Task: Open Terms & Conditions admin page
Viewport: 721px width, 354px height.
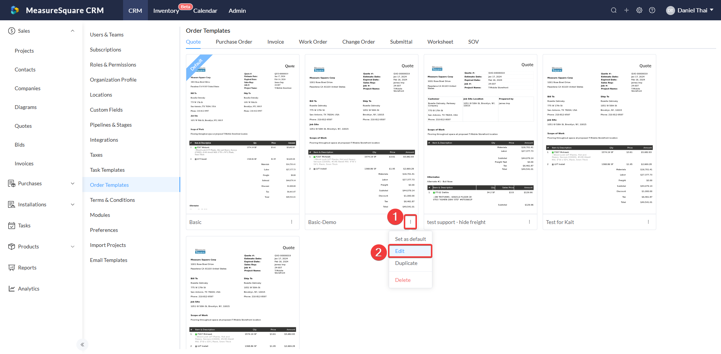Action: click(113, 200)
